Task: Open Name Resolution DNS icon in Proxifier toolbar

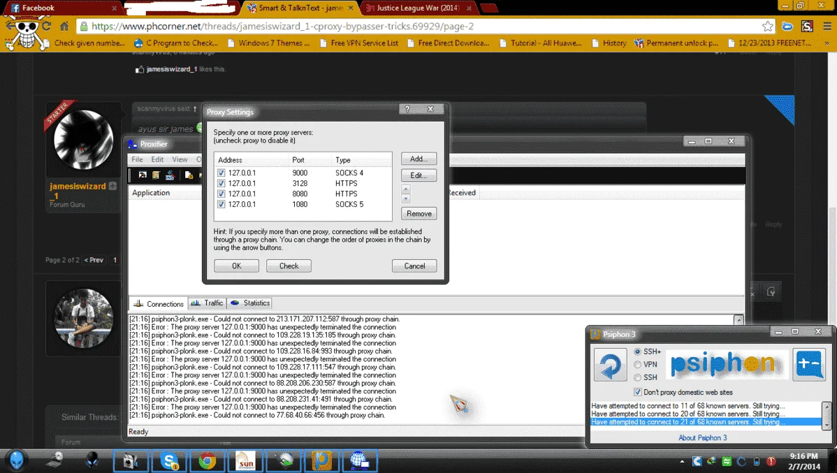Action: (x=170, y=175)
